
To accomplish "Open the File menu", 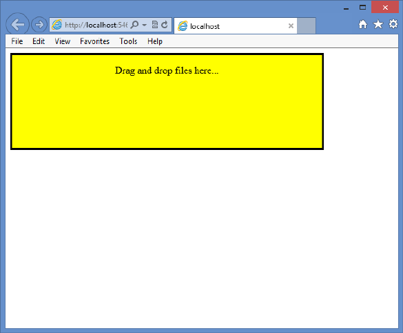I will [17, 41].
